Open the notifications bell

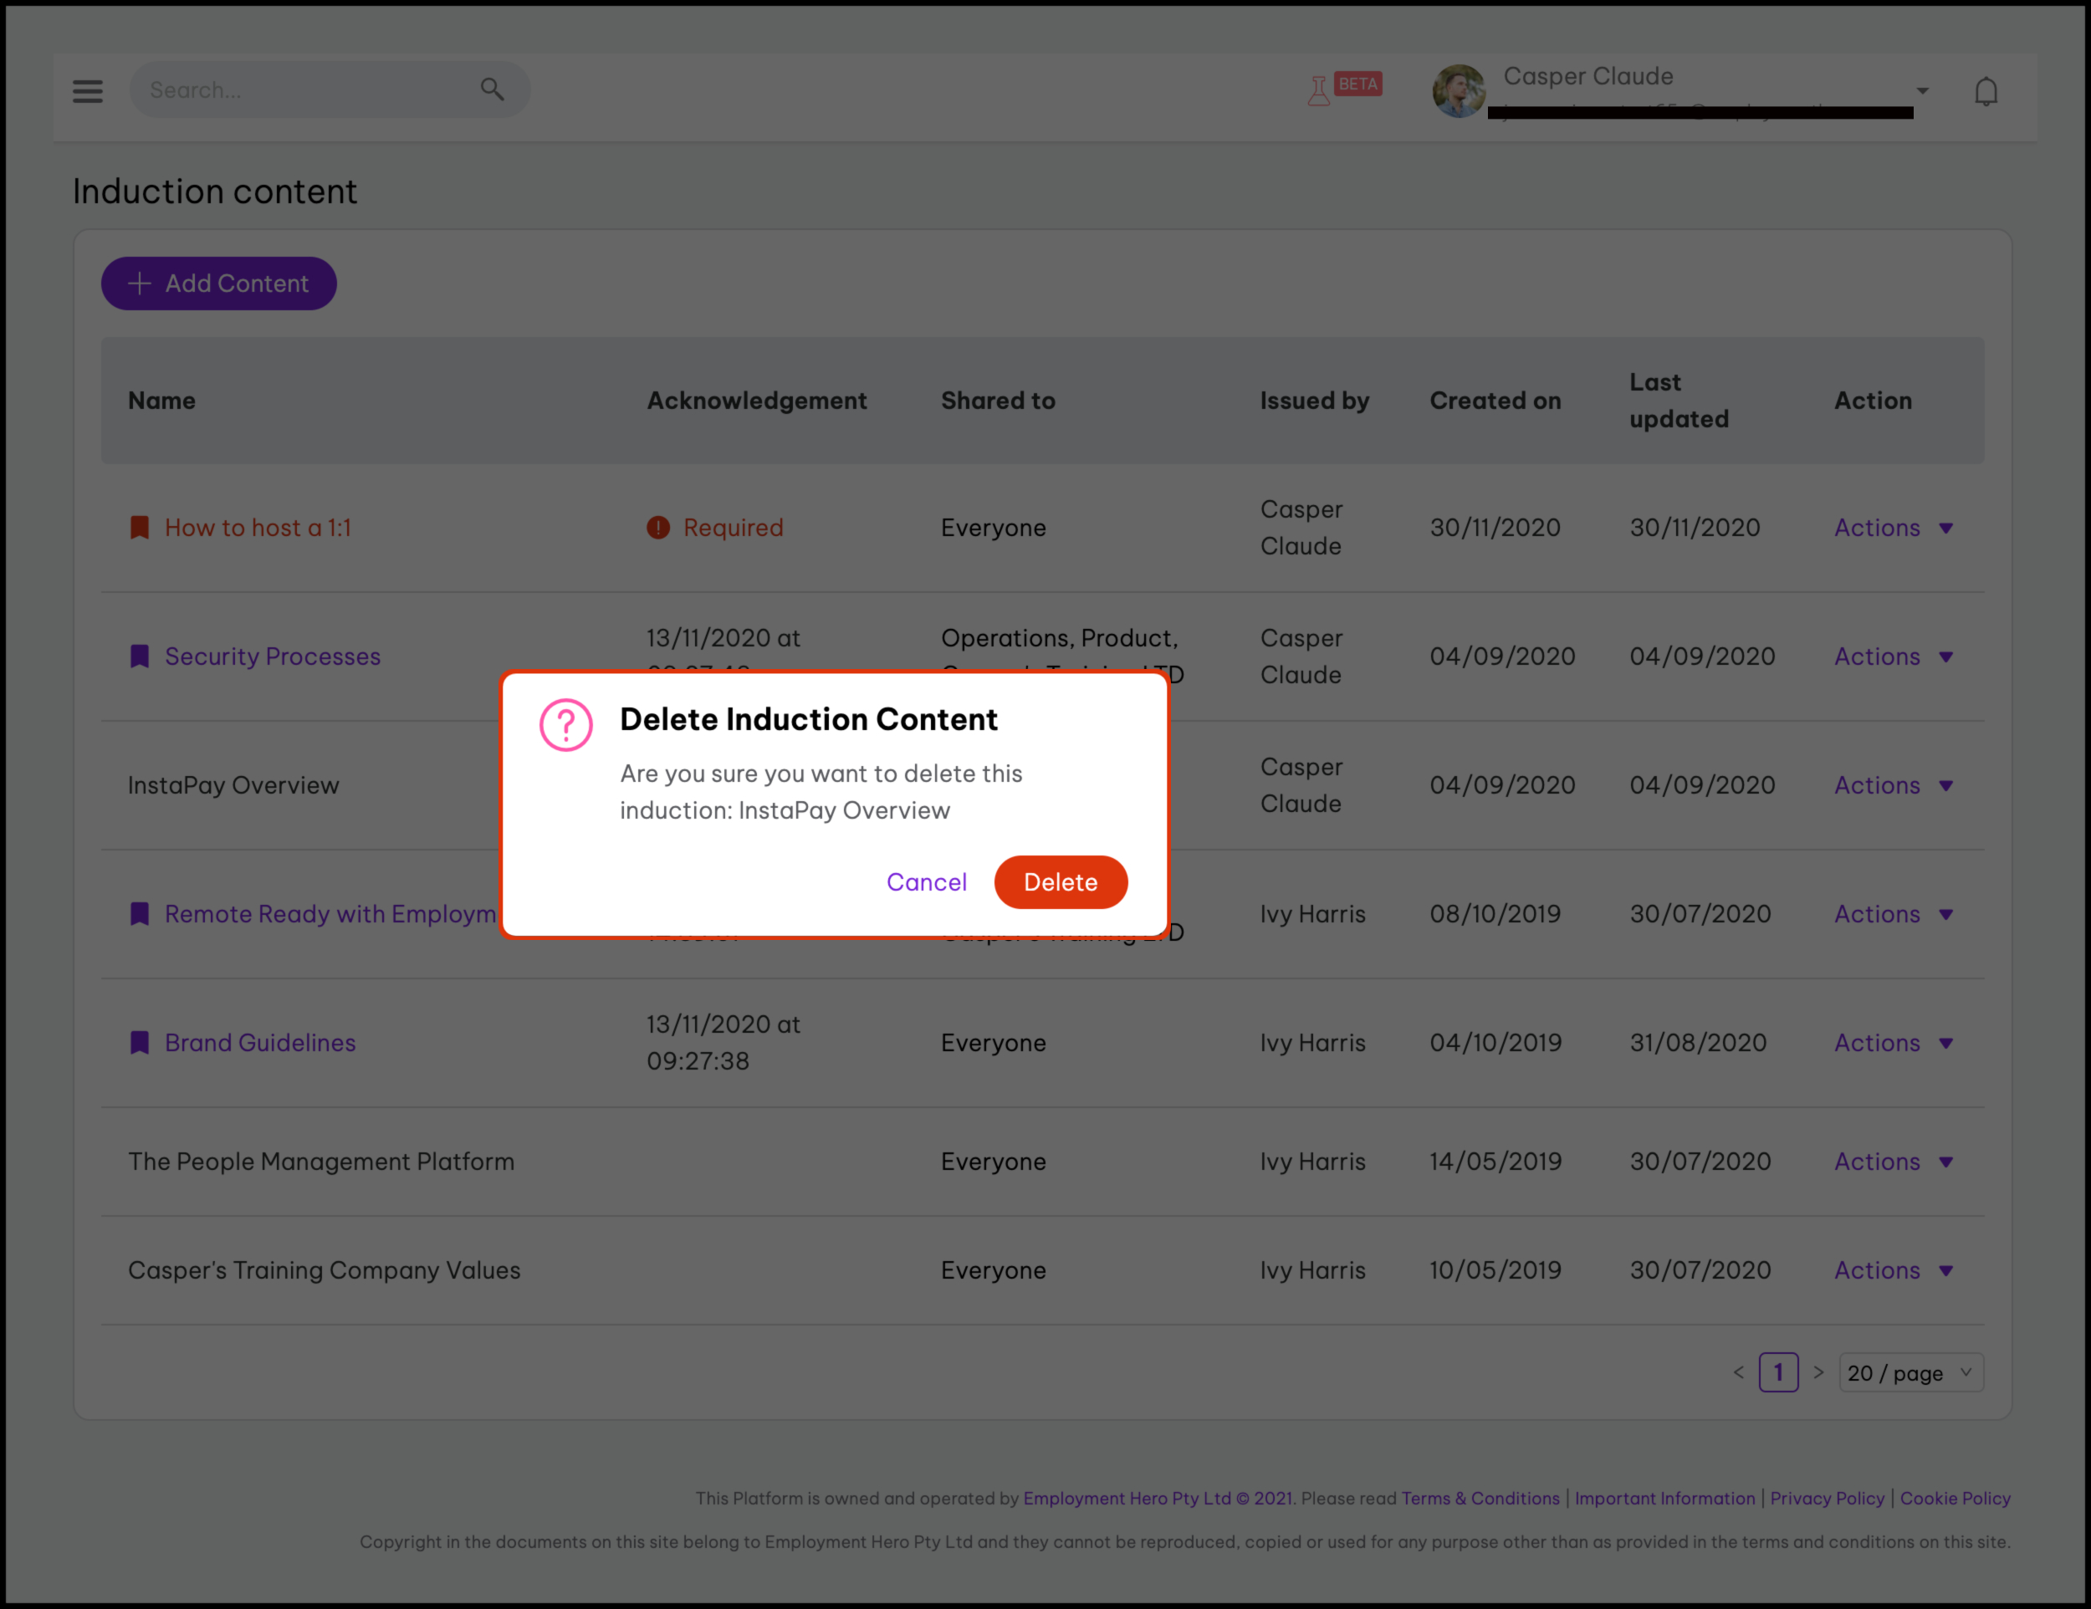[1986, 92]
